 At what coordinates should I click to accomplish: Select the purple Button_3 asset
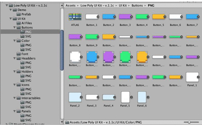pos(125,17)
